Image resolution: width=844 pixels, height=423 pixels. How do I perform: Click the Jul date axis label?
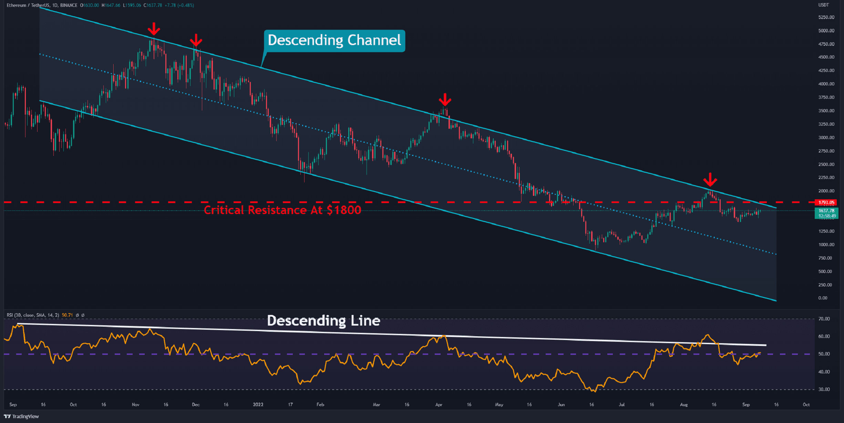tap(621, 405)
